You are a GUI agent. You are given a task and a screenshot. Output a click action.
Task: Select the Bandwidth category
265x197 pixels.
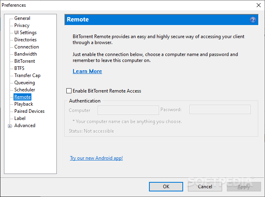point(25,54)
